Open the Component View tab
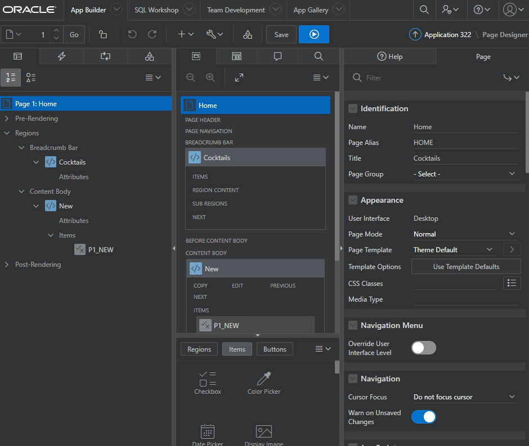 (237, 56)
